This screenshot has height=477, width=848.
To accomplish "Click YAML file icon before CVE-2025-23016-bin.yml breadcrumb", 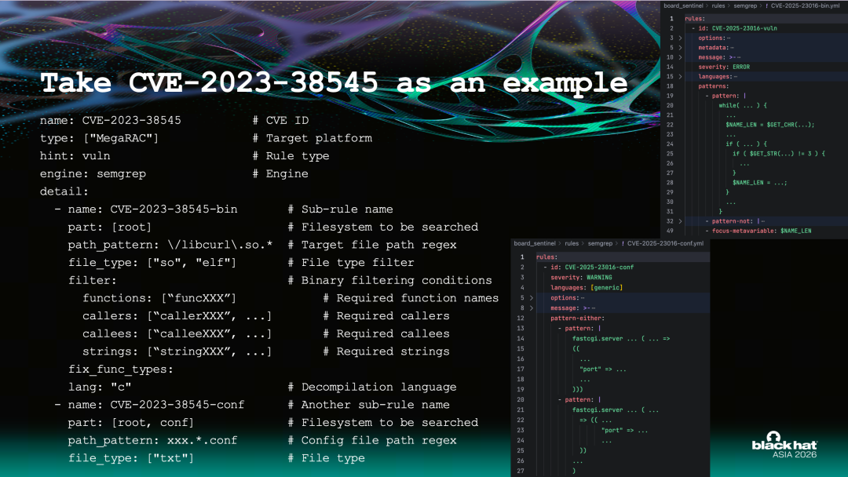I will click(x=766, y=6).
